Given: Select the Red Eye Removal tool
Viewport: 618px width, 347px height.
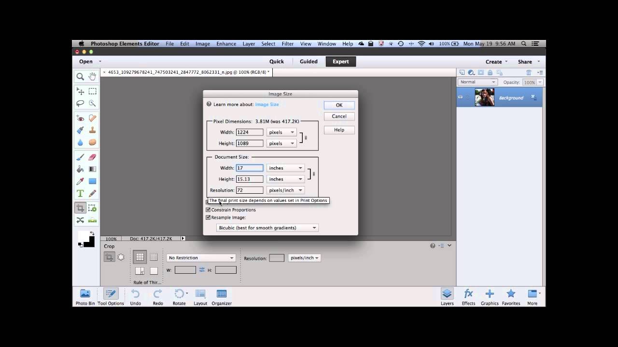Looking at the screenshot, I should [80, 118].
